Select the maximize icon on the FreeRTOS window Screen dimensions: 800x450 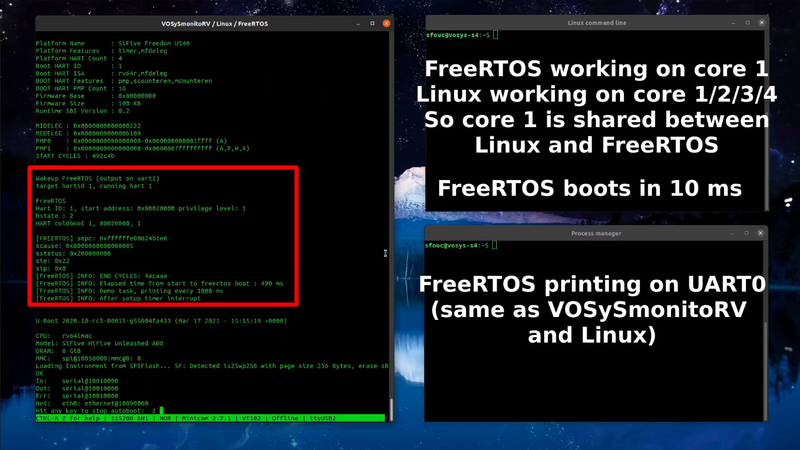coord(372,23)
